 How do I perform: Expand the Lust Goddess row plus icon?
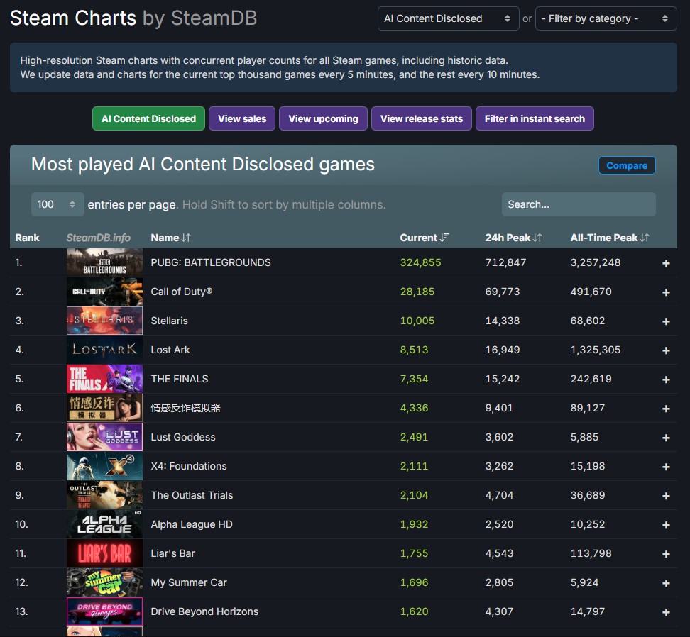pyautogui.click(x=666, y=438)
